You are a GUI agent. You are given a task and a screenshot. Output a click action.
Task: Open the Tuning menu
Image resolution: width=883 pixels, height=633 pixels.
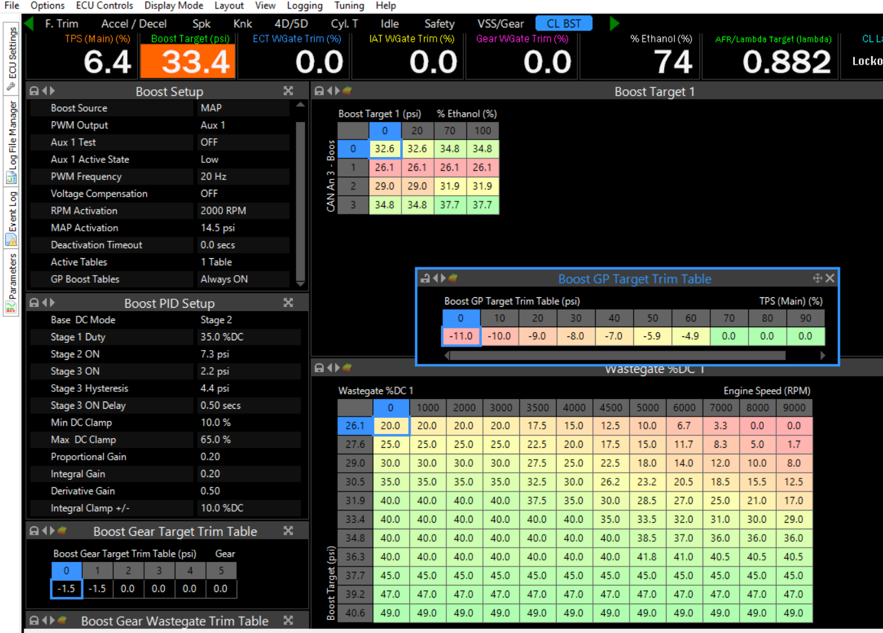point(349,6)
